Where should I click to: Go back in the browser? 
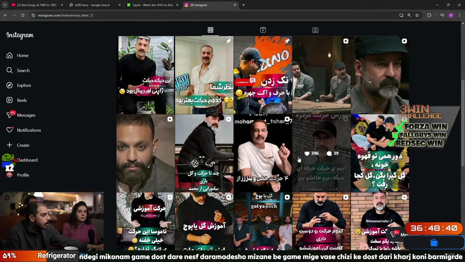click(x=5, y=15)
